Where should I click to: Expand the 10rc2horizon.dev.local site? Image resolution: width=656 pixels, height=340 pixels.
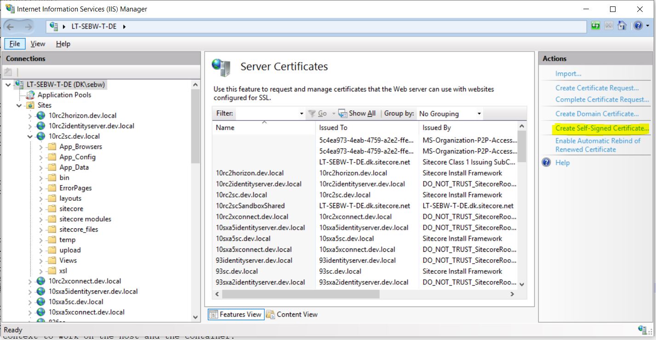(x=30, y=116)
